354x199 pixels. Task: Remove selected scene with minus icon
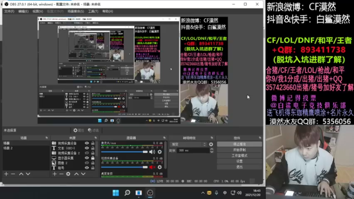coord(13,174)
